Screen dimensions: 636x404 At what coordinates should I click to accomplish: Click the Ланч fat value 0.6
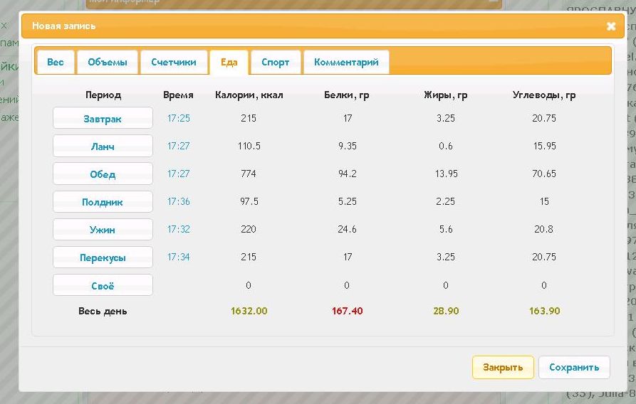coord(446,146)
